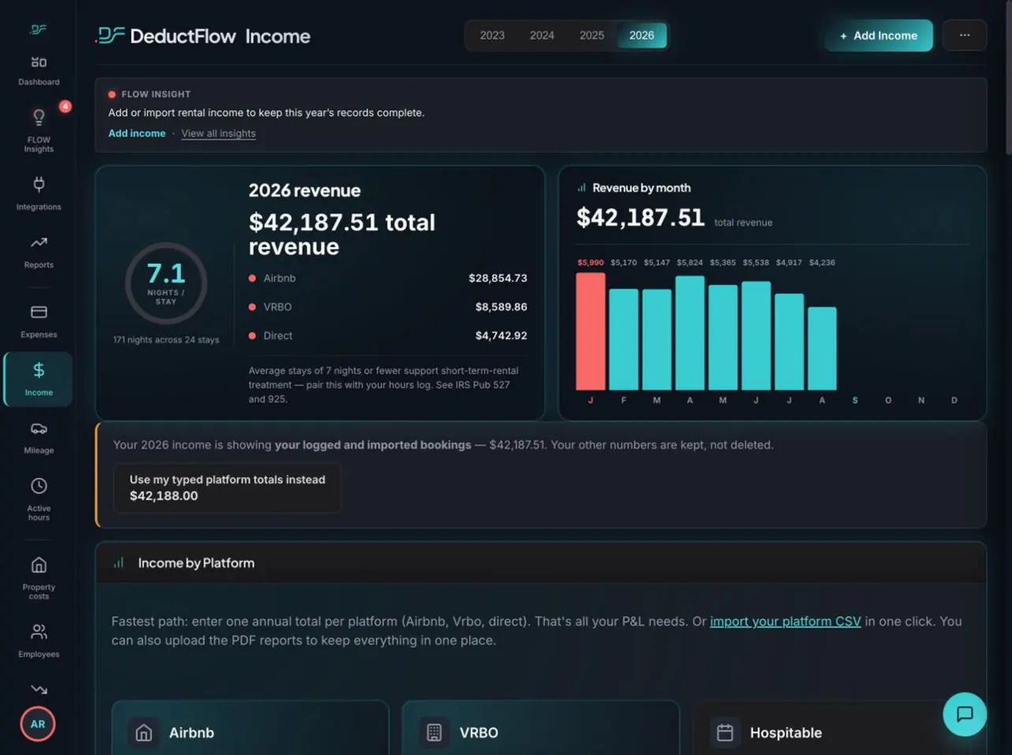The image size is (1012, 755).
Task: Click the Direct revenue amount $4,742.92
Action: (x=501, y=336)
